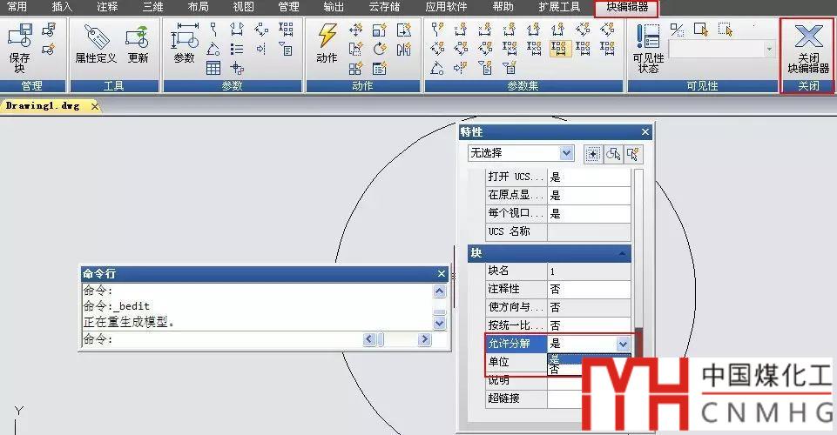This screenshot has width=837, height=435.
Task: Click the 保存块 (Save Block) icon
Action: [x=19, y=48]
